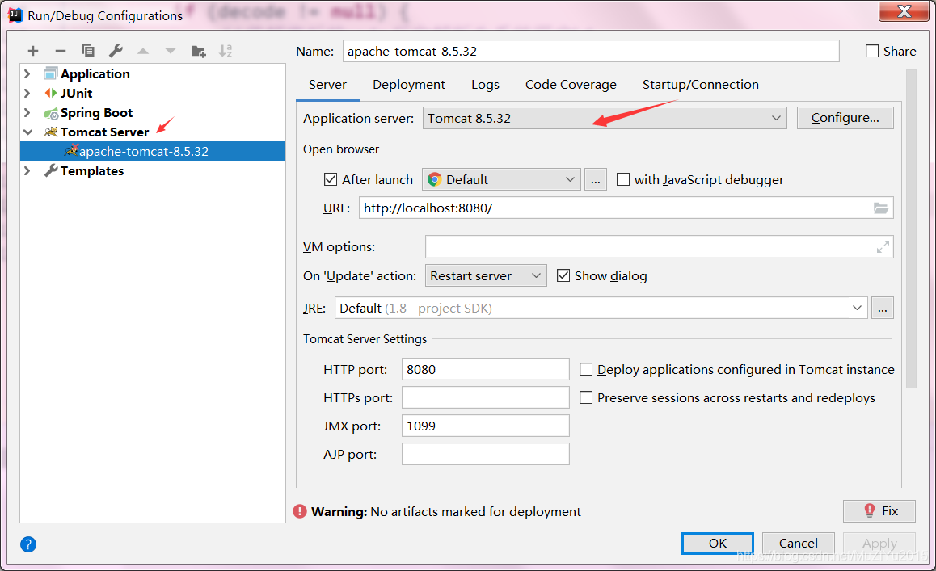Click the Tomcat Server cat icon
Viewport: 936px width, 571px height.
pyautogui.click(x=51, y=132)
